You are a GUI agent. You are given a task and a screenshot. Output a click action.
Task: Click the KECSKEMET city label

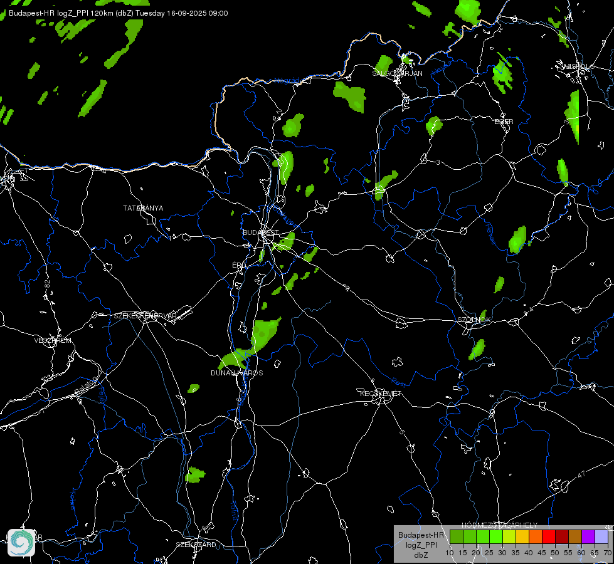381,394
